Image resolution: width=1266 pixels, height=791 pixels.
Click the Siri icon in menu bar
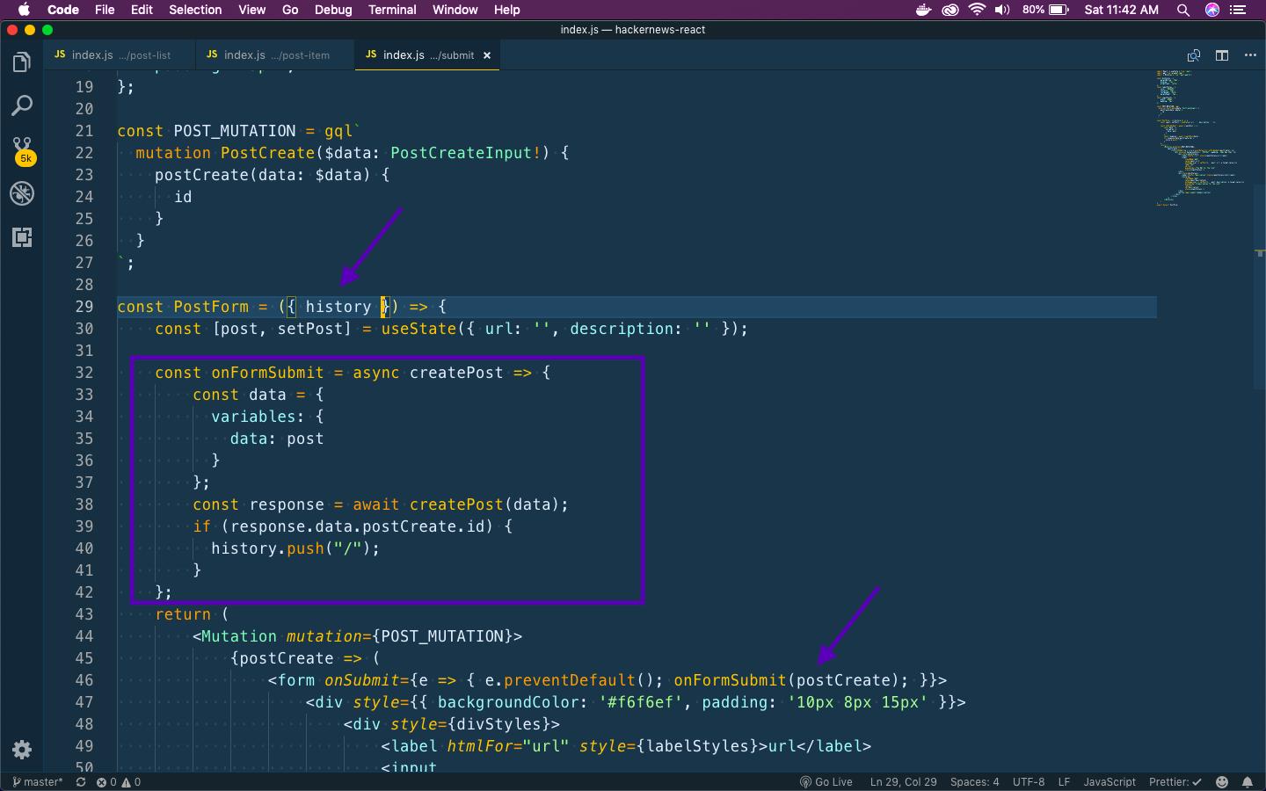[1212, 10]
